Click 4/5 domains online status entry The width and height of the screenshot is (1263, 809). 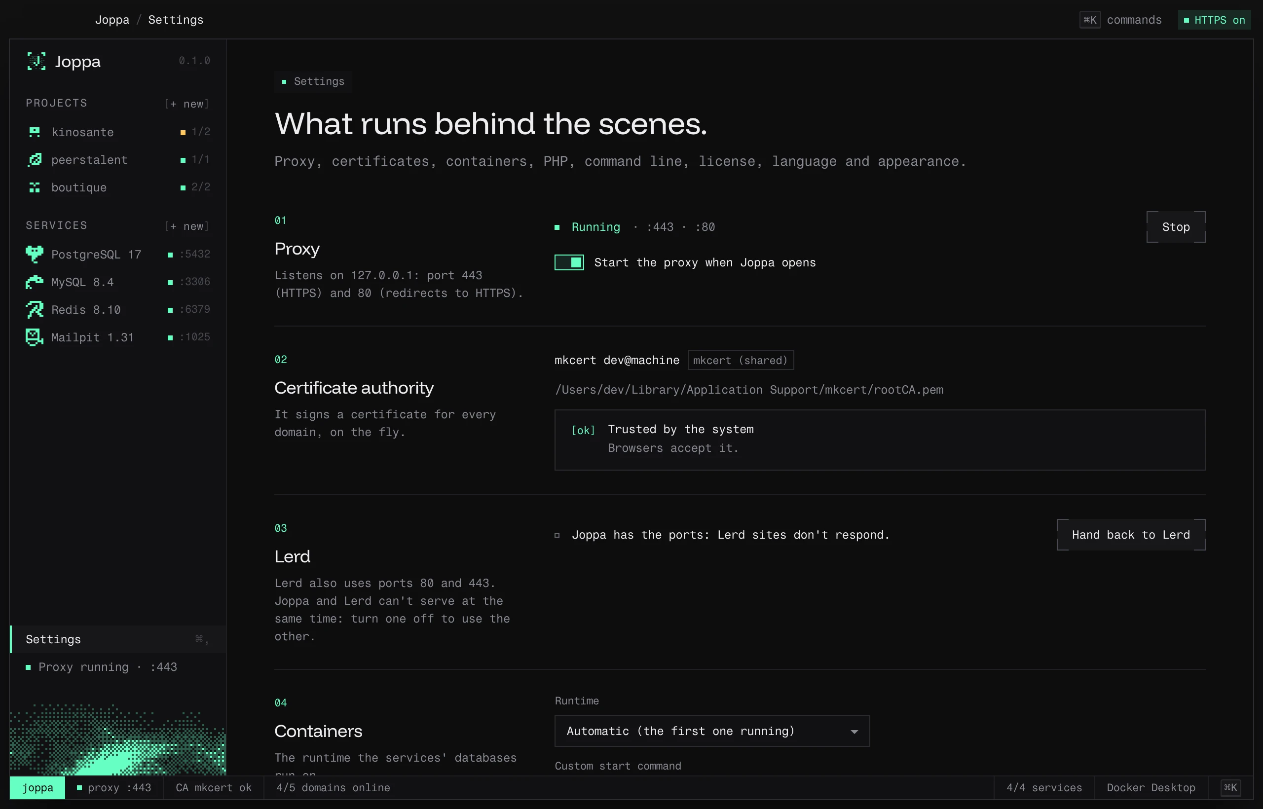click(333, 787)
